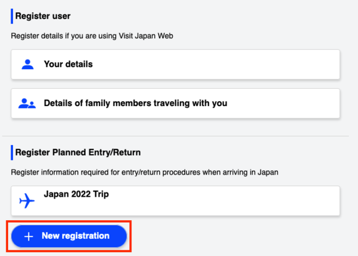Image resolution: width=358 pixels, height=256 pixels.
Task: Select the Register Planned Entry/Return heading
Action: point(78,152)
